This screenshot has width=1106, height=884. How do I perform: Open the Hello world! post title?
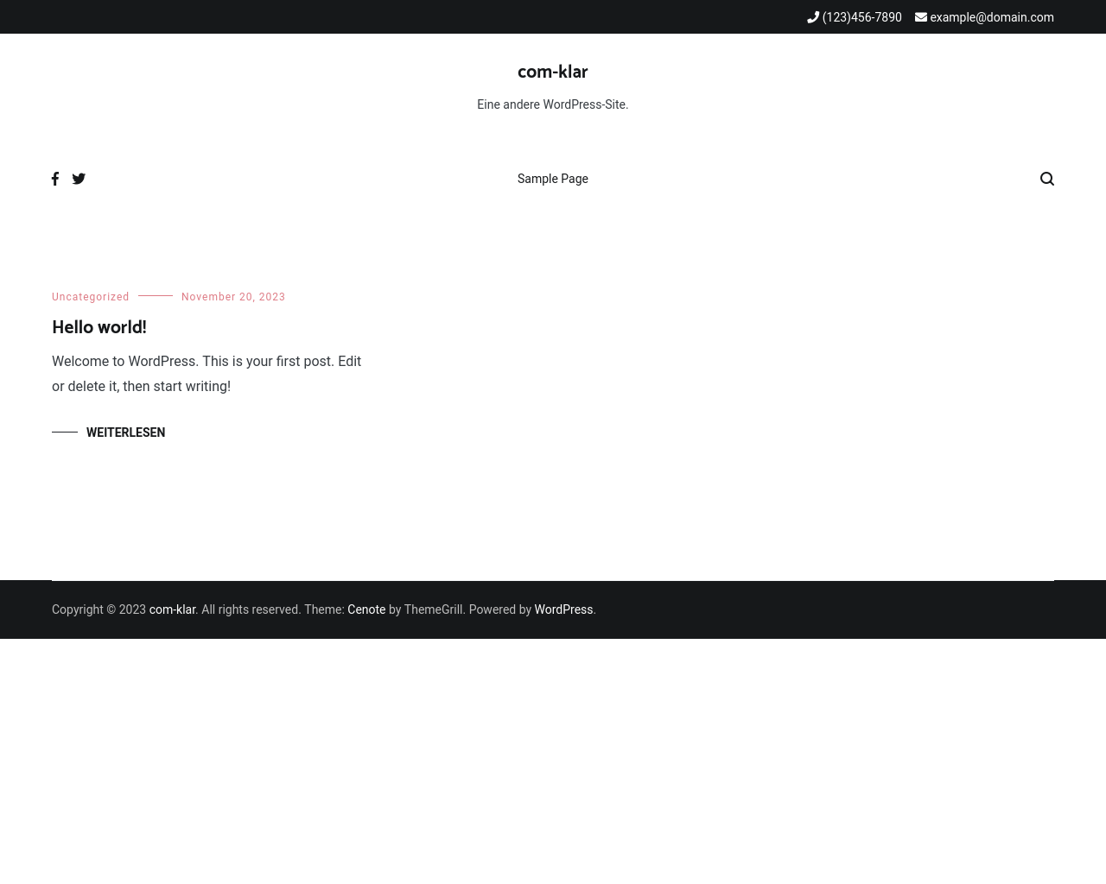click(99, 327)
